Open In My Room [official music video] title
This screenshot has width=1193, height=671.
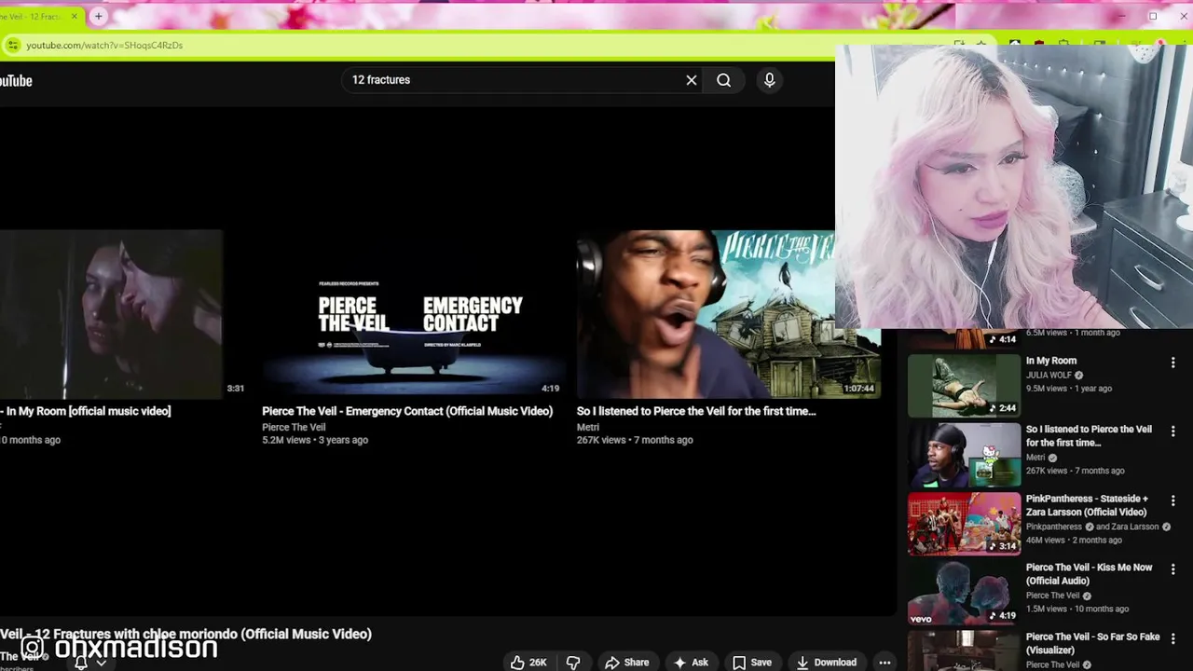coord(86,411)
